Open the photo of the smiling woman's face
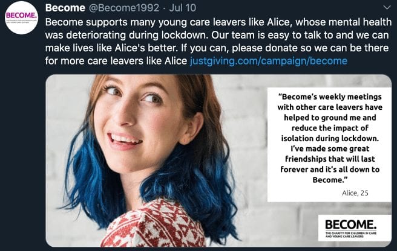 (142, 119)
